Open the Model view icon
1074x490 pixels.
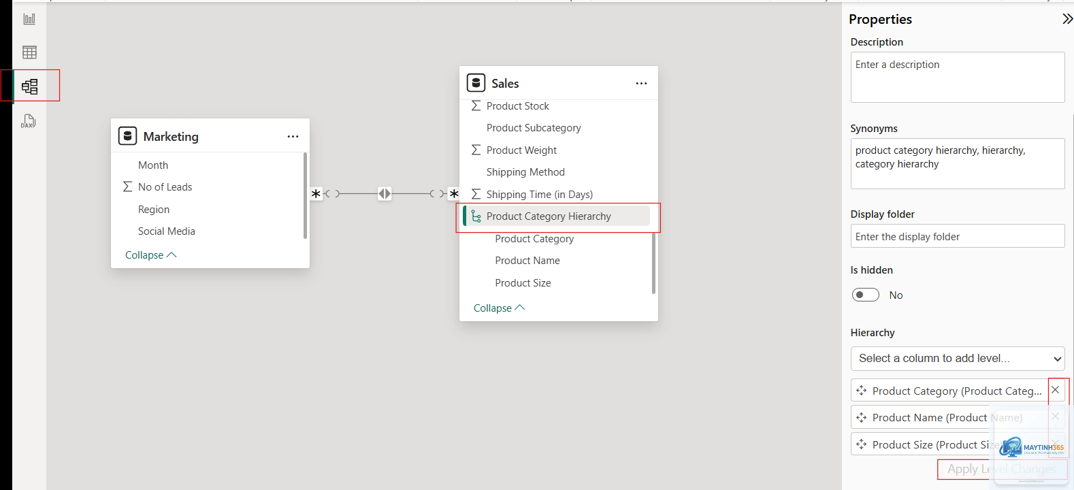coord(29,86)
